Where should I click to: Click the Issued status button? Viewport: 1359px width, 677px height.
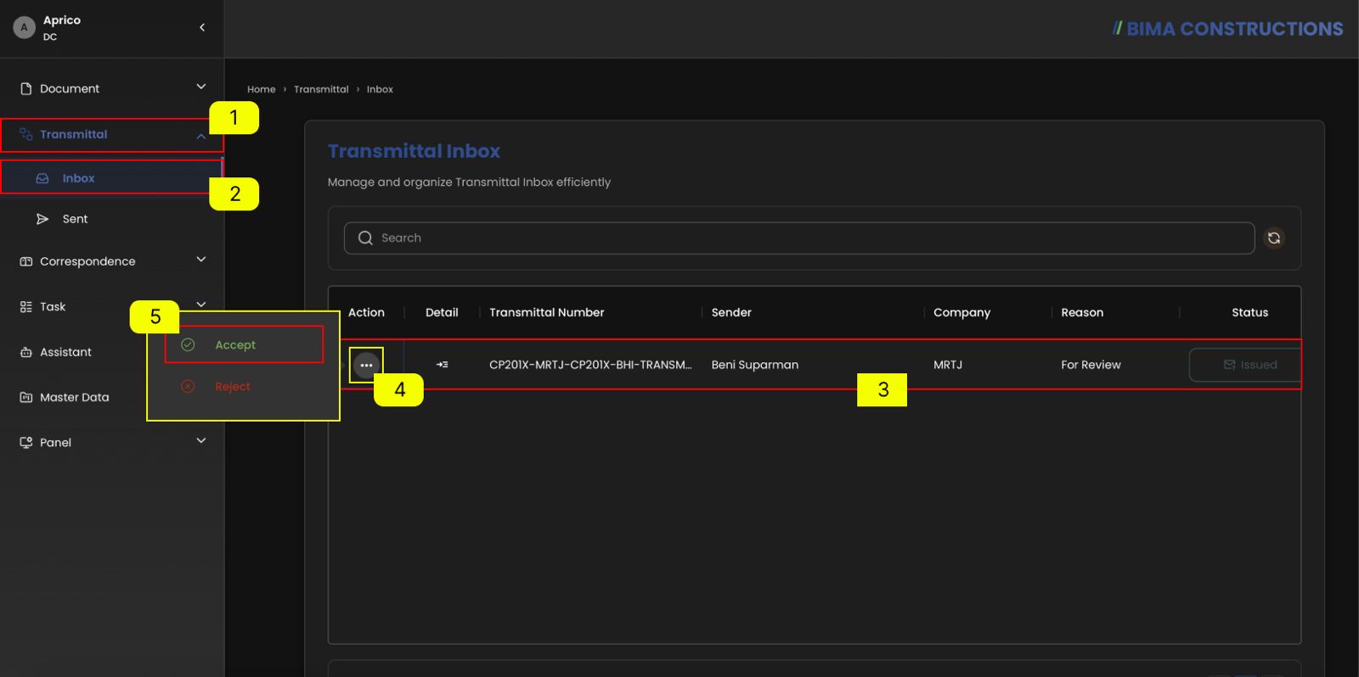[x=1245, y=365]
